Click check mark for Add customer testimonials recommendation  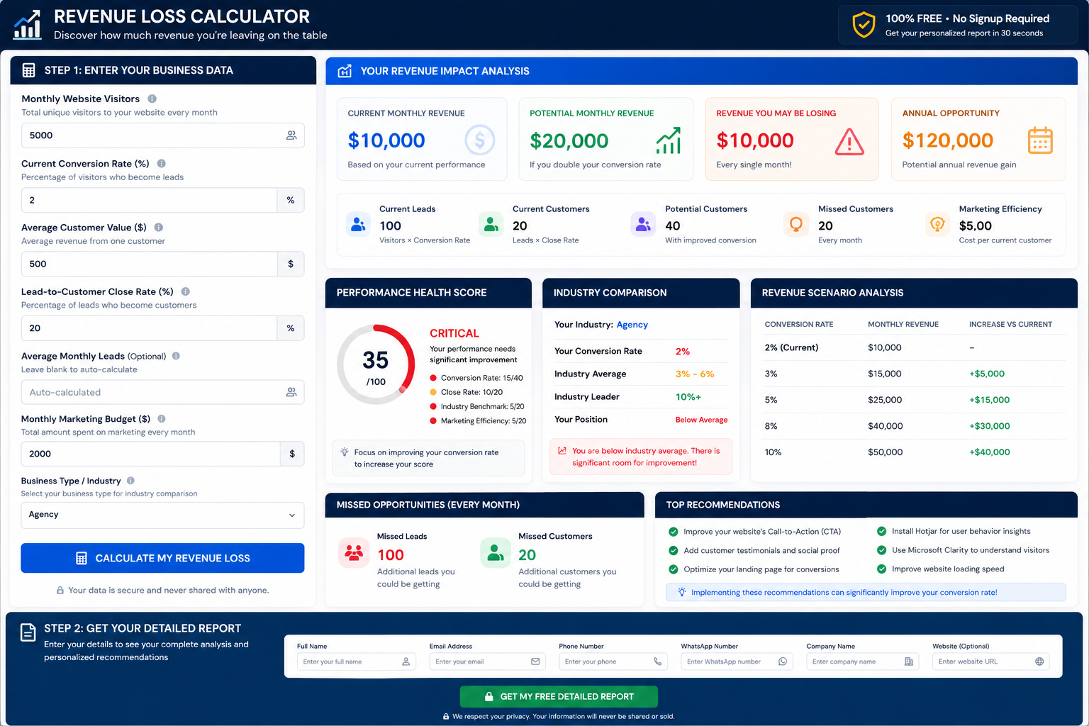pos(673,550)
